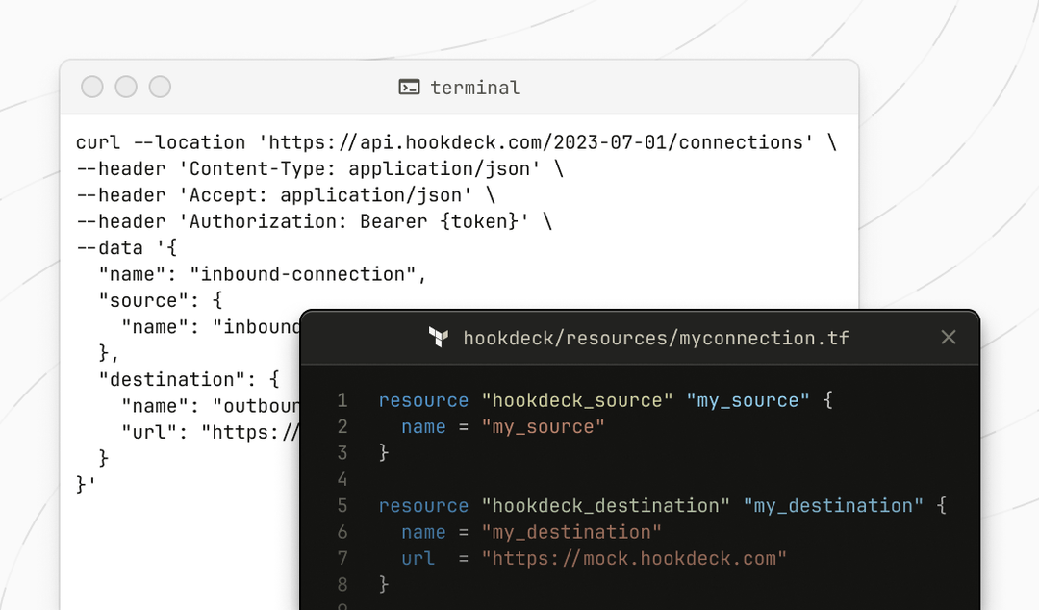The height and width of the screenshot is (610, 1039).
Task: Click the Content-Type header line
Action: click(x=317, y=169)
